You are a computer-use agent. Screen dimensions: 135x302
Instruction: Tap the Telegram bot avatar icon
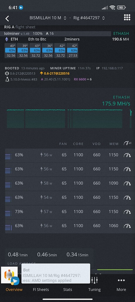click(10, 275)
